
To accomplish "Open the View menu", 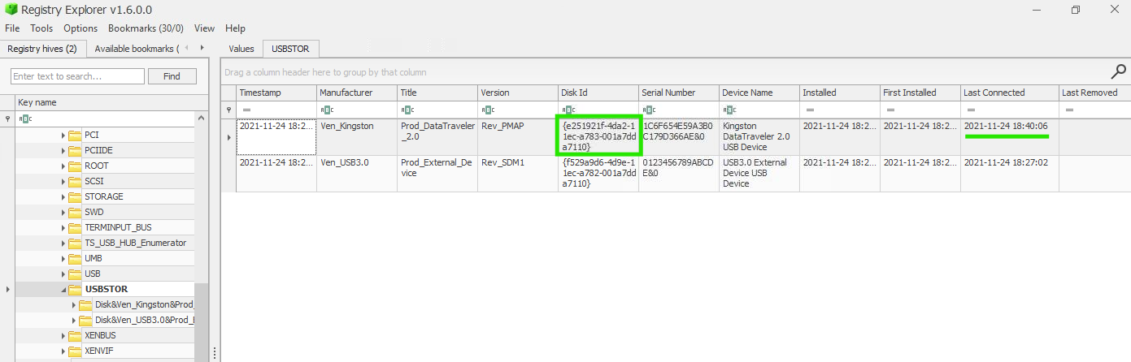I will tap(204, 28).
